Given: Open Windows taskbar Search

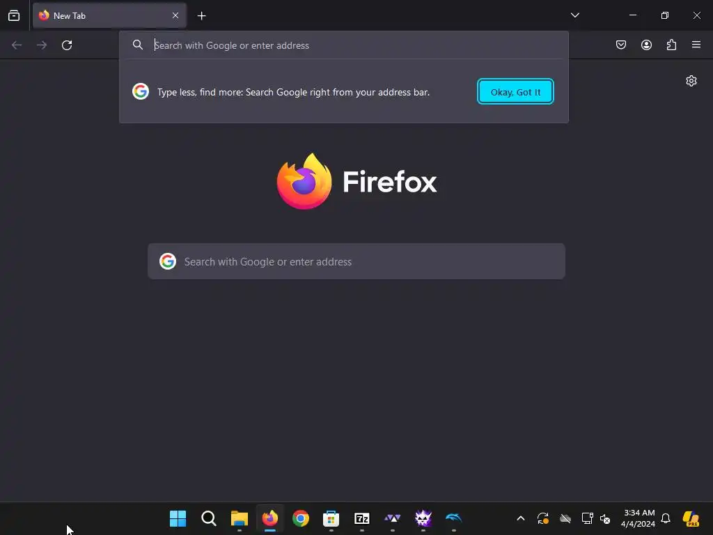Looking at the screenshot, I should tap(209, 518).
